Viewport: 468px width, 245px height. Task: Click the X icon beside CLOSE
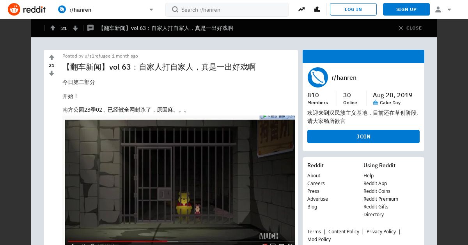coord(401,28)
